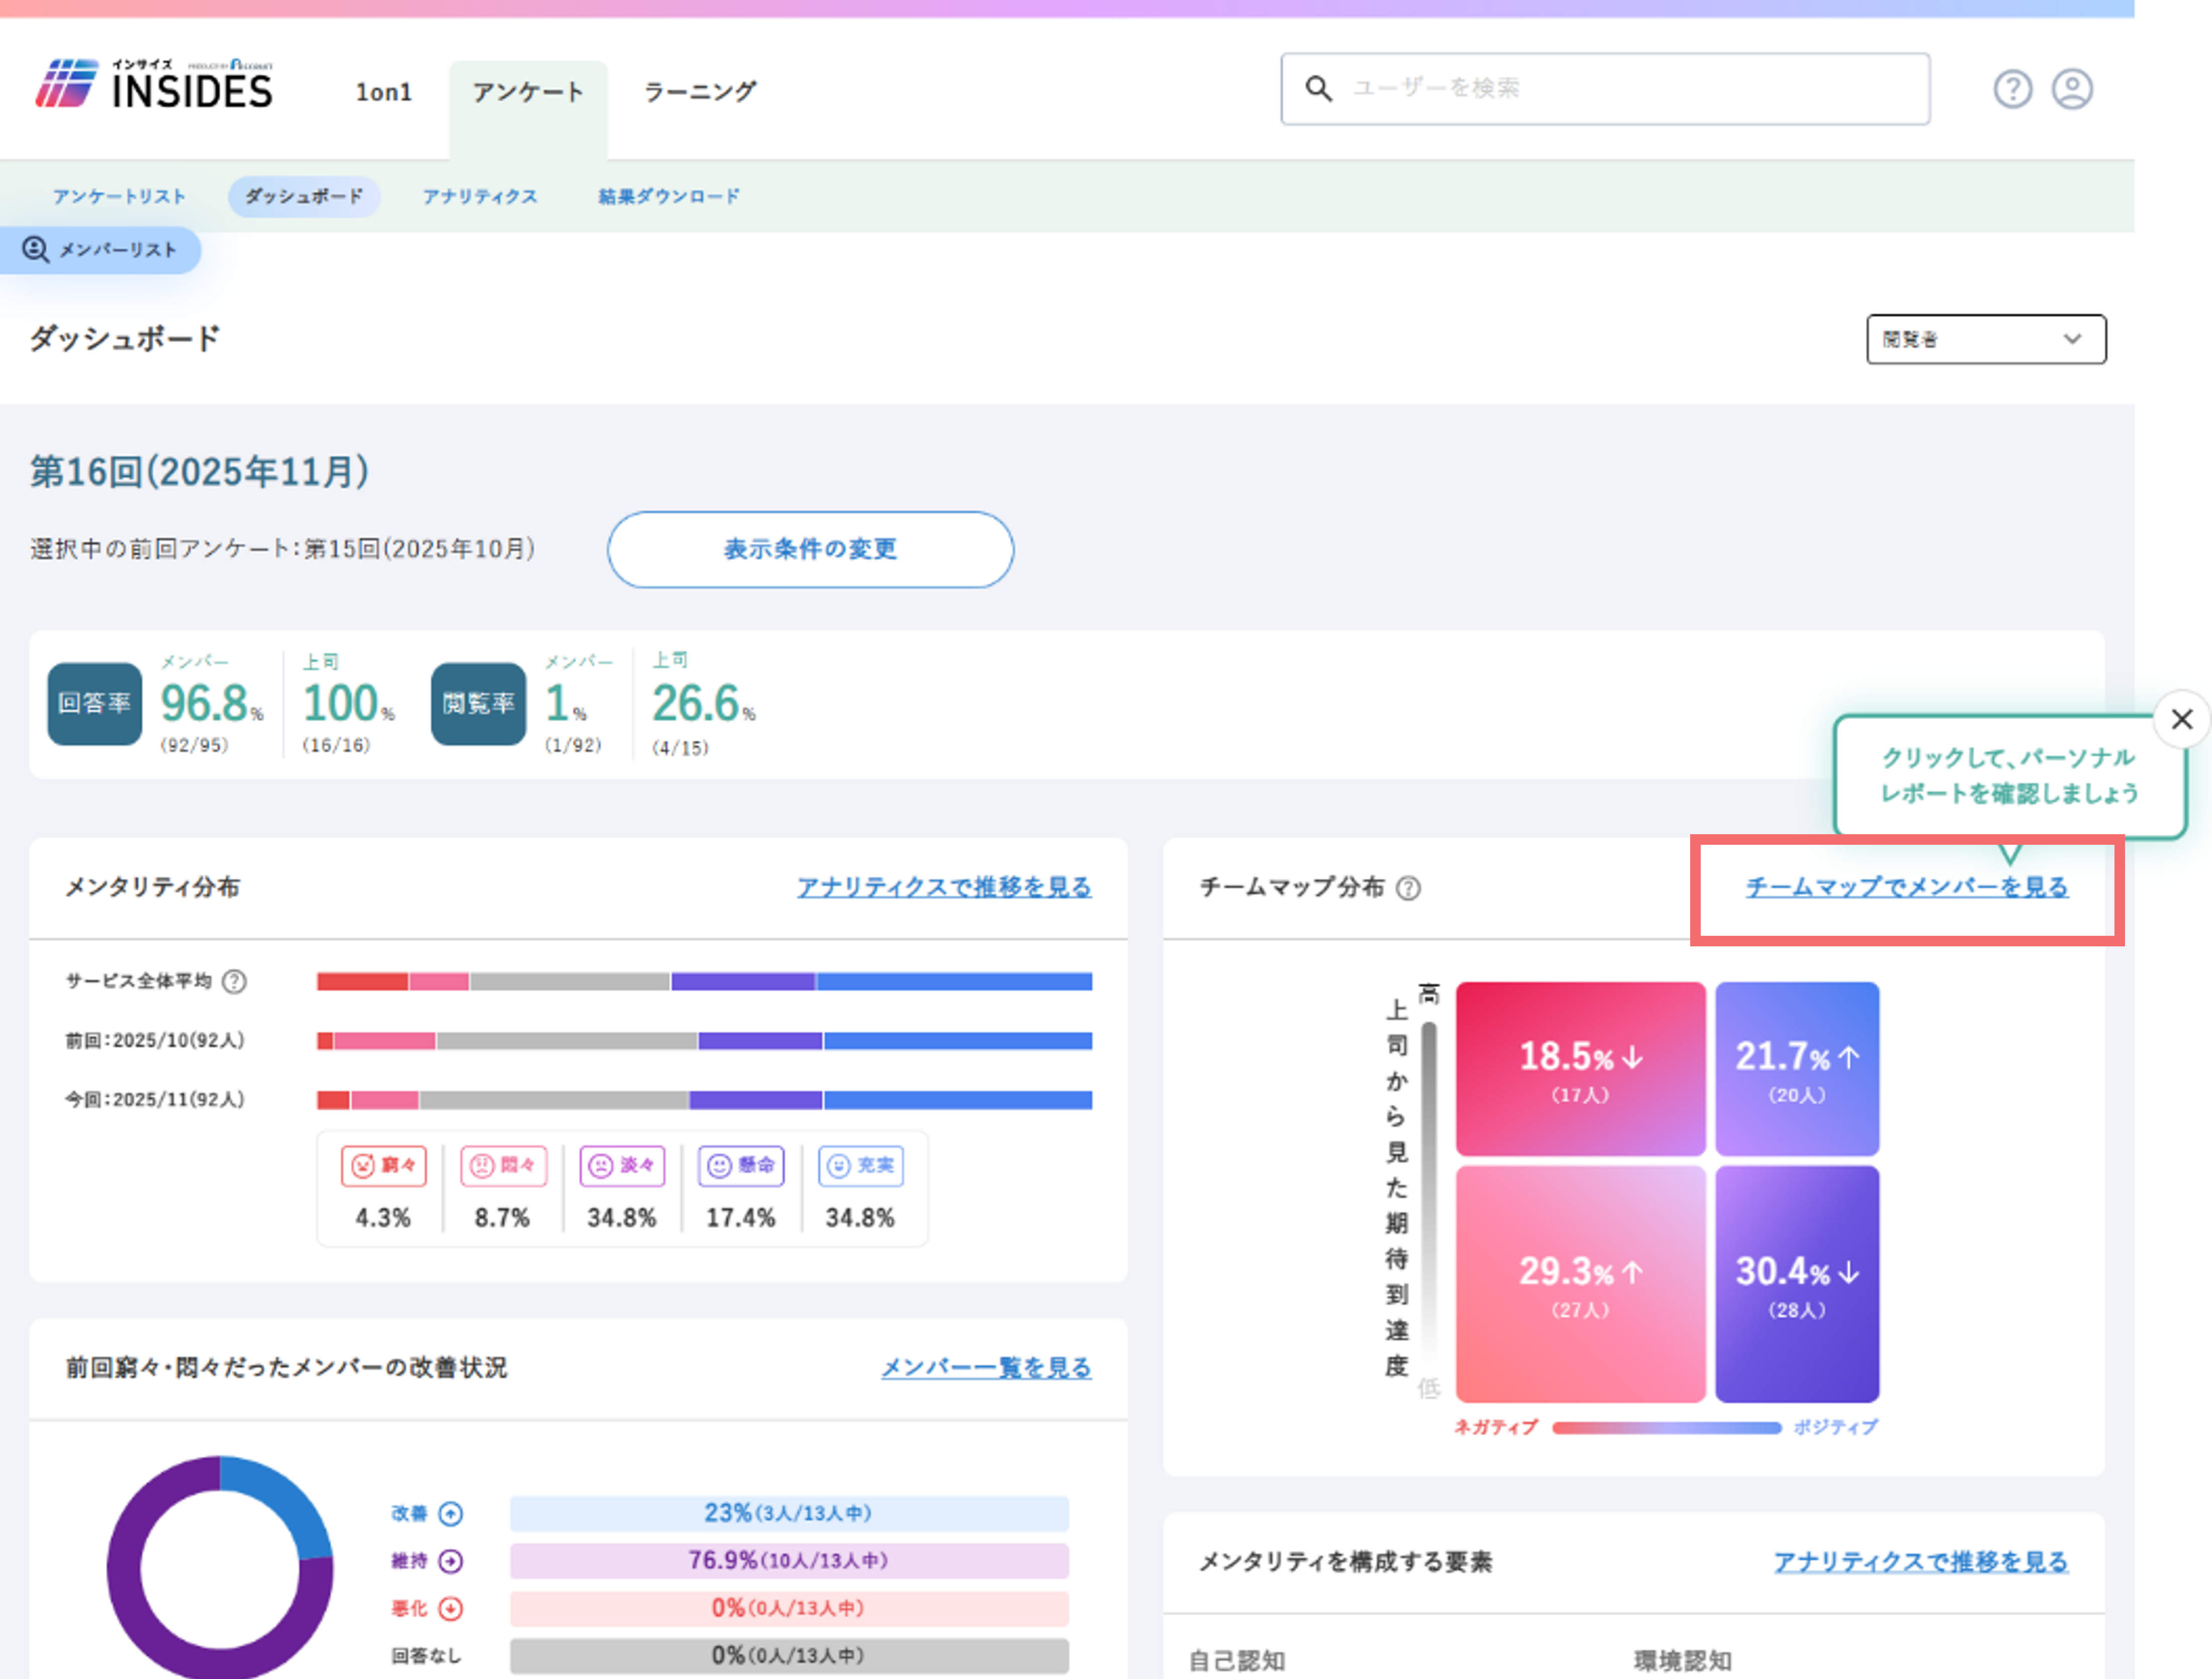
Task: Click the 回答率 badge
Action: click(95, 703)
